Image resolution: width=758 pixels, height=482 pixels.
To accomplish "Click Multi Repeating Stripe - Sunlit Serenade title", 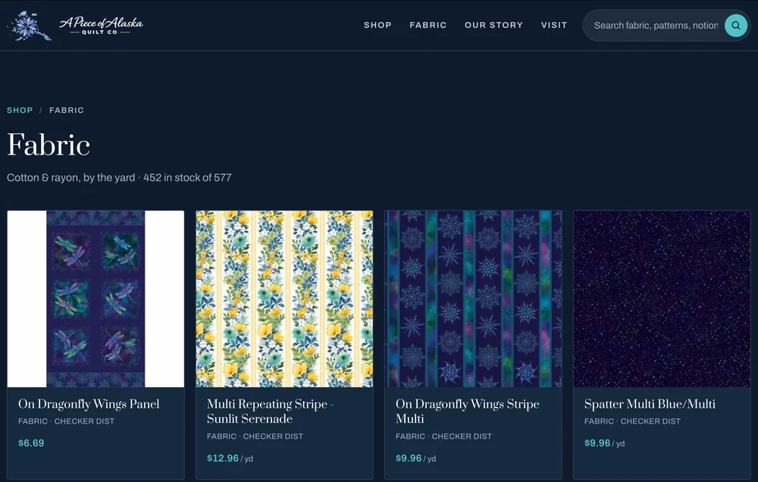I will coord(271,412).
